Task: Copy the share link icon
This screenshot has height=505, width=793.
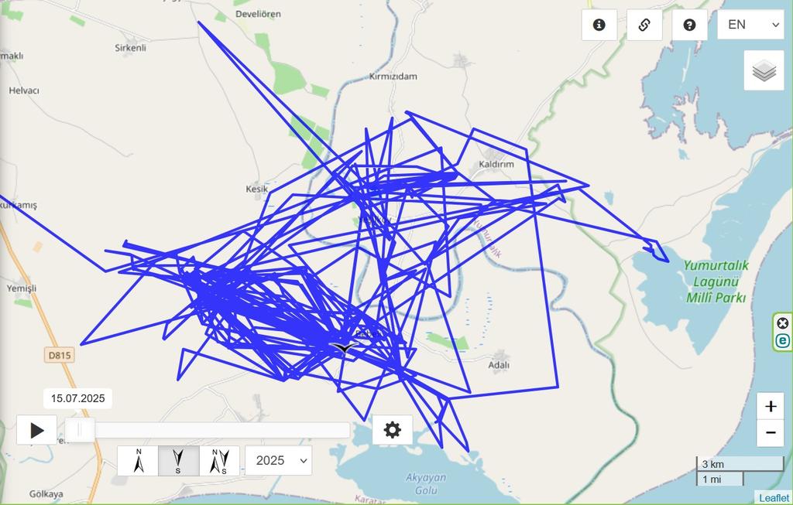Action: [x=644, y=25]
